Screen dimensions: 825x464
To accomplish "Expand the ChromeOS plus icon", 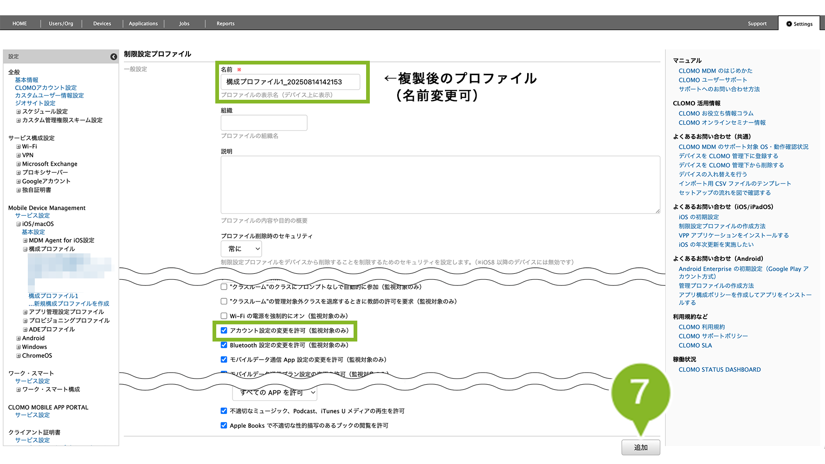I will coord(19,356).
